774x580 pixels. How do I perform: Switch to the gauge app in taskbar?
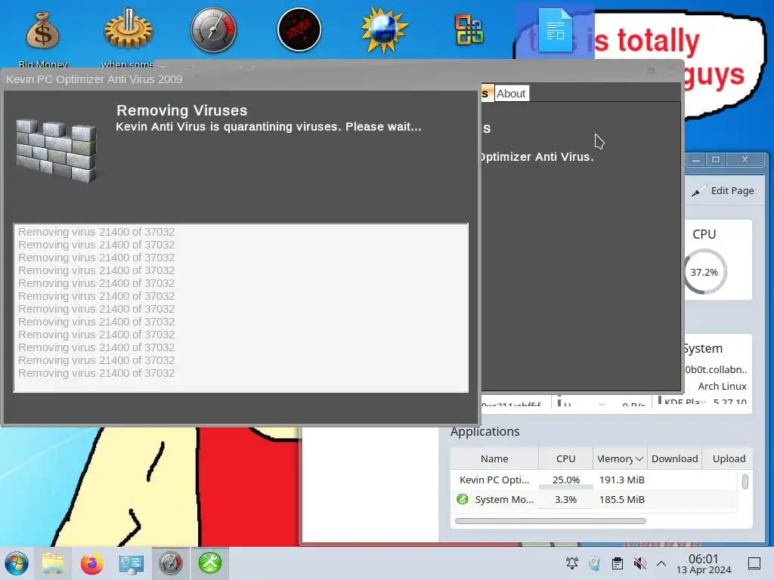pos(170,563)
